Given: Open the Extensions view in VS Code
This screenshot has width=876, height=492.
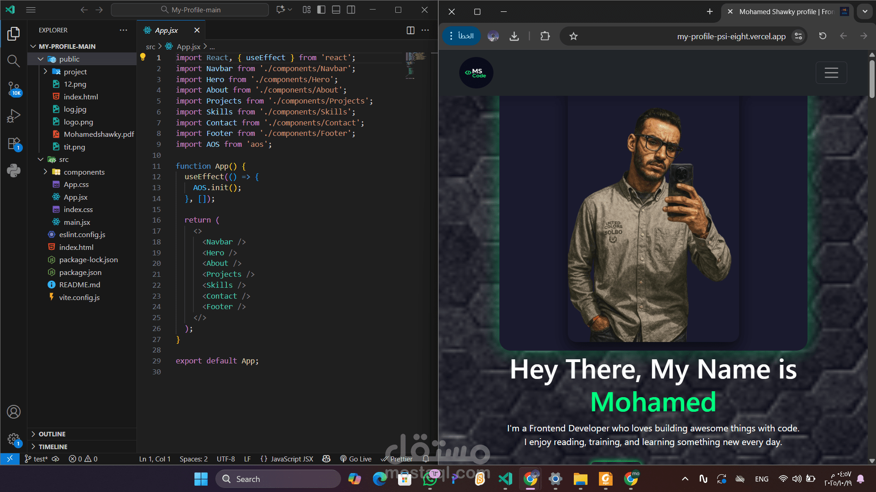Looking at the screenshot, I should click(14, 144).
